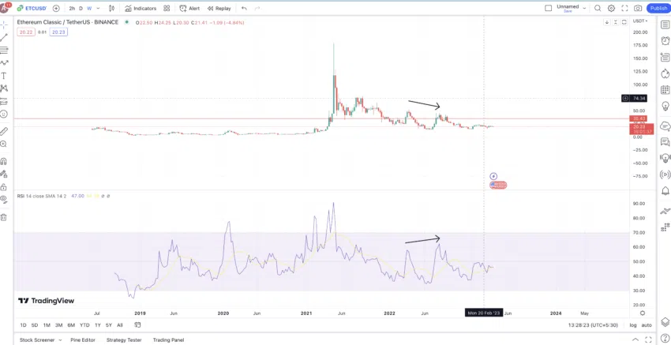Remove drawings with the trash icon
This screenshot has width=671, height=345.
[x=4, y=217]
